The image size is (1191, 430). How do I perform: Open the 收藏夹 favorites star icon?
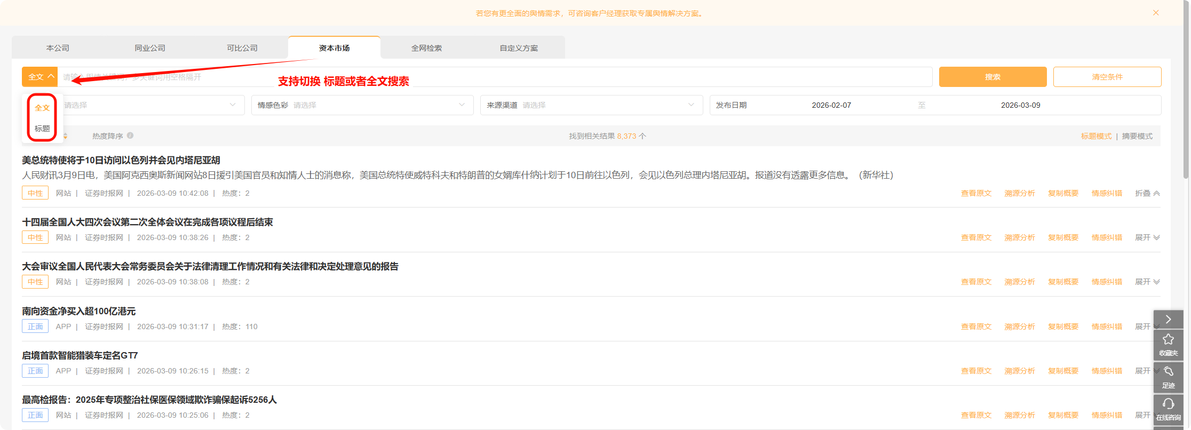click(x=1168, y=344)
